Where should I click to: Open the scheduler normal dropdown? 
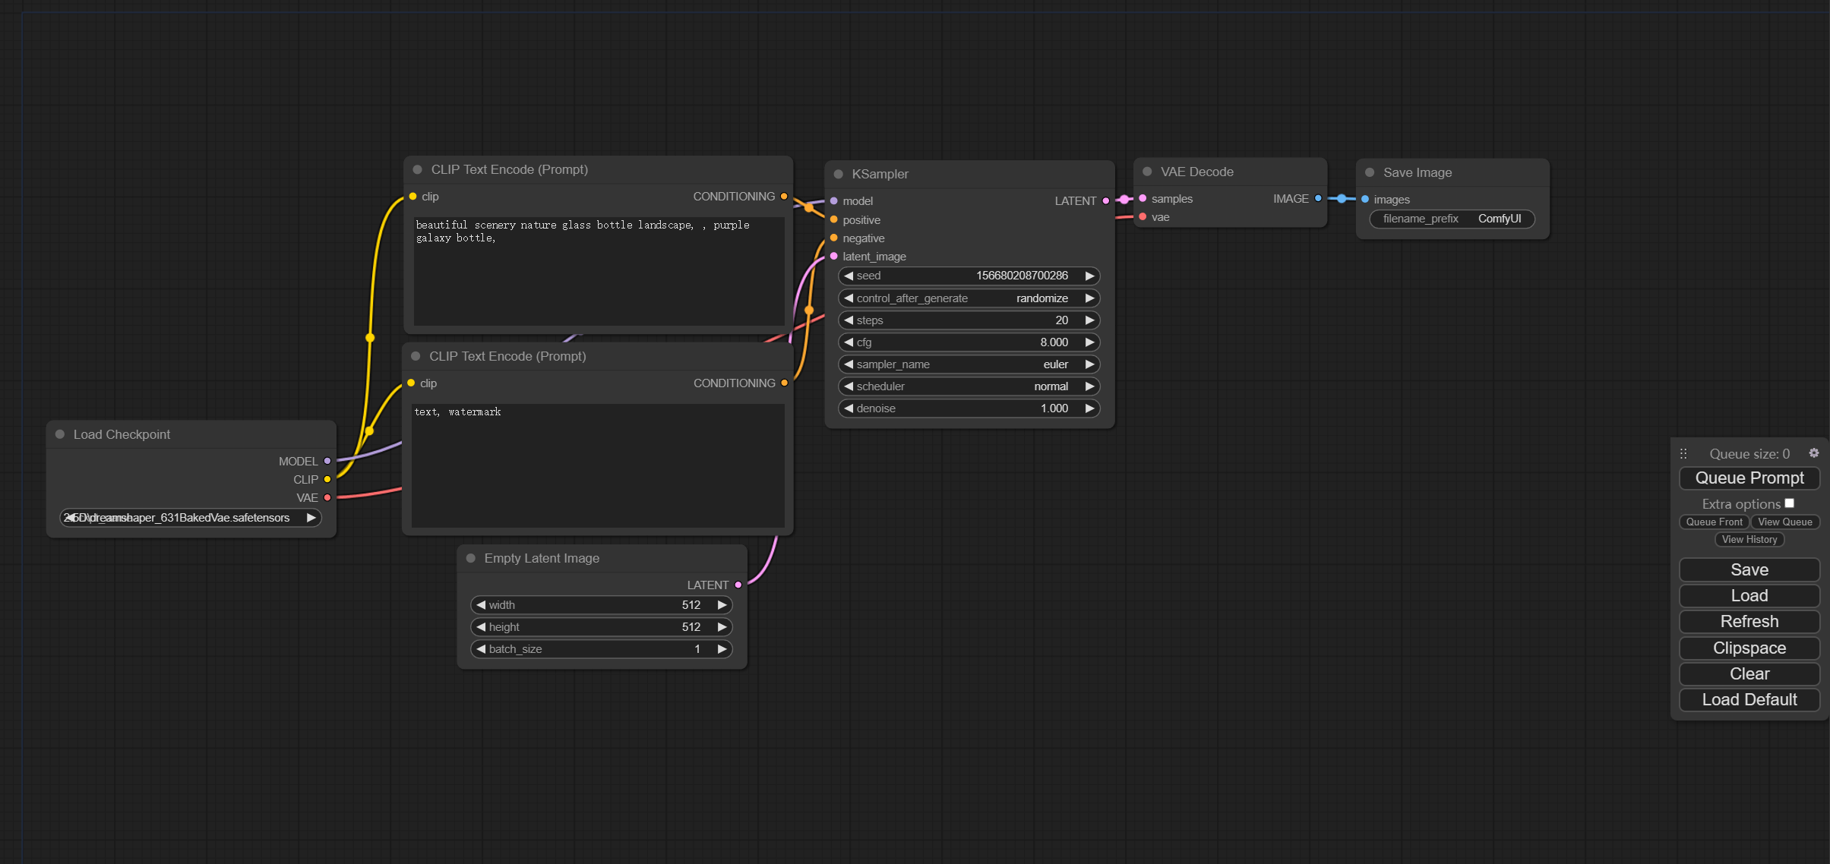tap(969, 386)
